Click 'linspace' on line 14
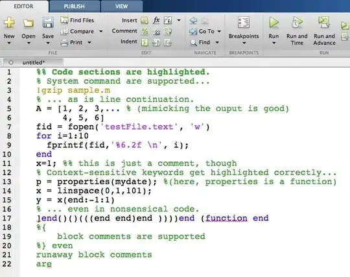Image resolution: width=350 pixels, height=277 pixels. (x=78, y=191)
